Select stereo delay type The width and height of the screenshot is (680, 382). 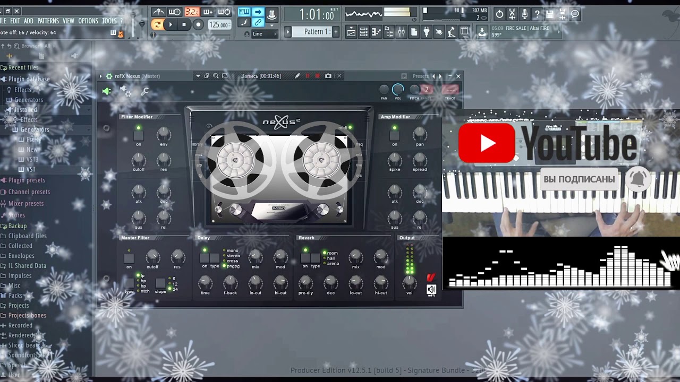point(233,256)
